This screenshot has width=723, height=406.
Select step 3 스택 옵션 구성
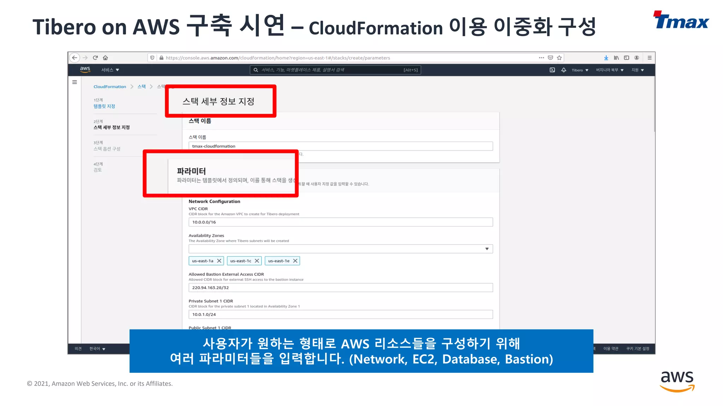[x=107, y=149]
